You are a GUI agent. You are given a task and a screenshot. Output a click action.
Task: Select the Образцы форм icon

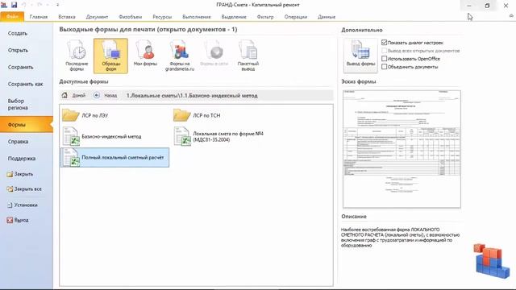point(110,56)
